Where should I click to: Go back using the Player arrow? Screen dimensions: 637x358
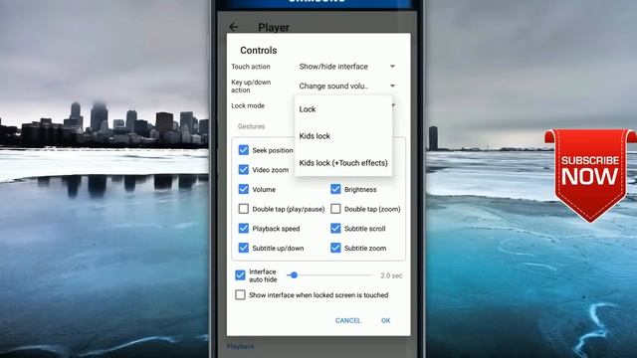pyautogui.click(x=234, y=27)
